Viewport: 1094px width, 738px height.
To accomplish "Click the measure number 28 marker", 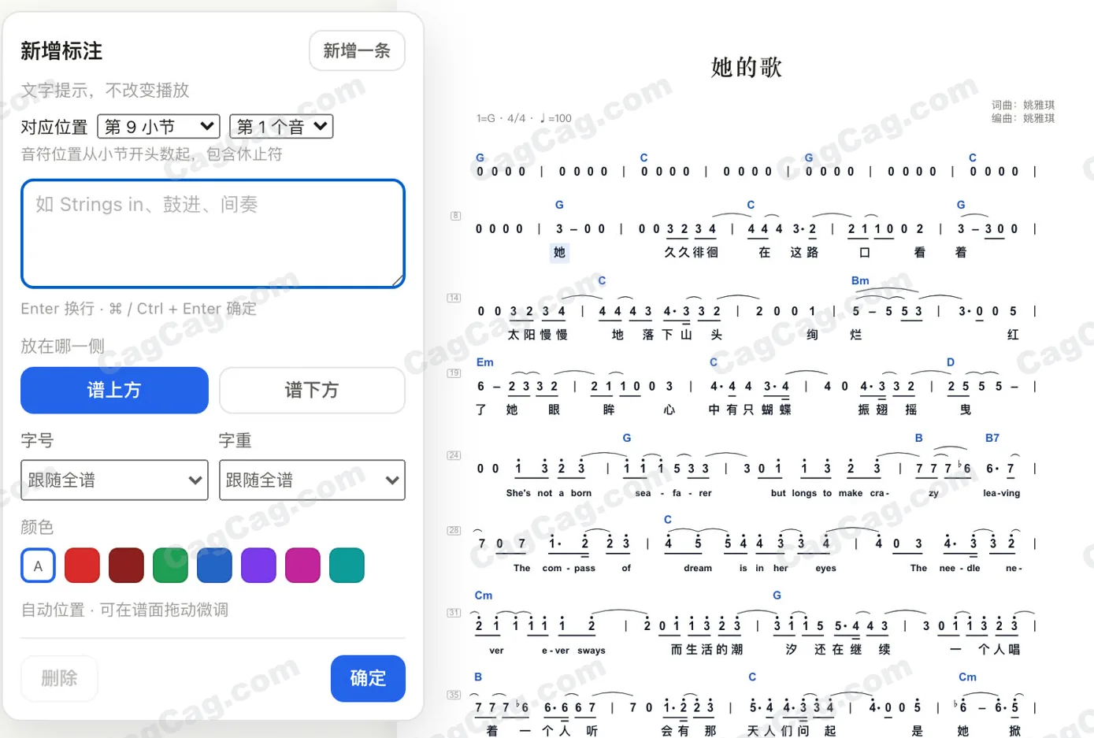I will [454, 531].
